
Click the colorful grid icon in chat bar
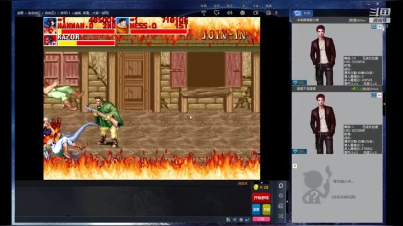(x=228, y=220)
